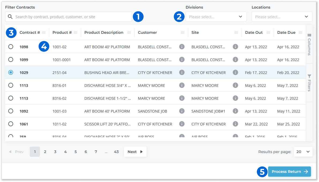The width and height of the screenshot is (319, 182).
Task: Sort by Product Description header
Action: (x=104, y=33)
